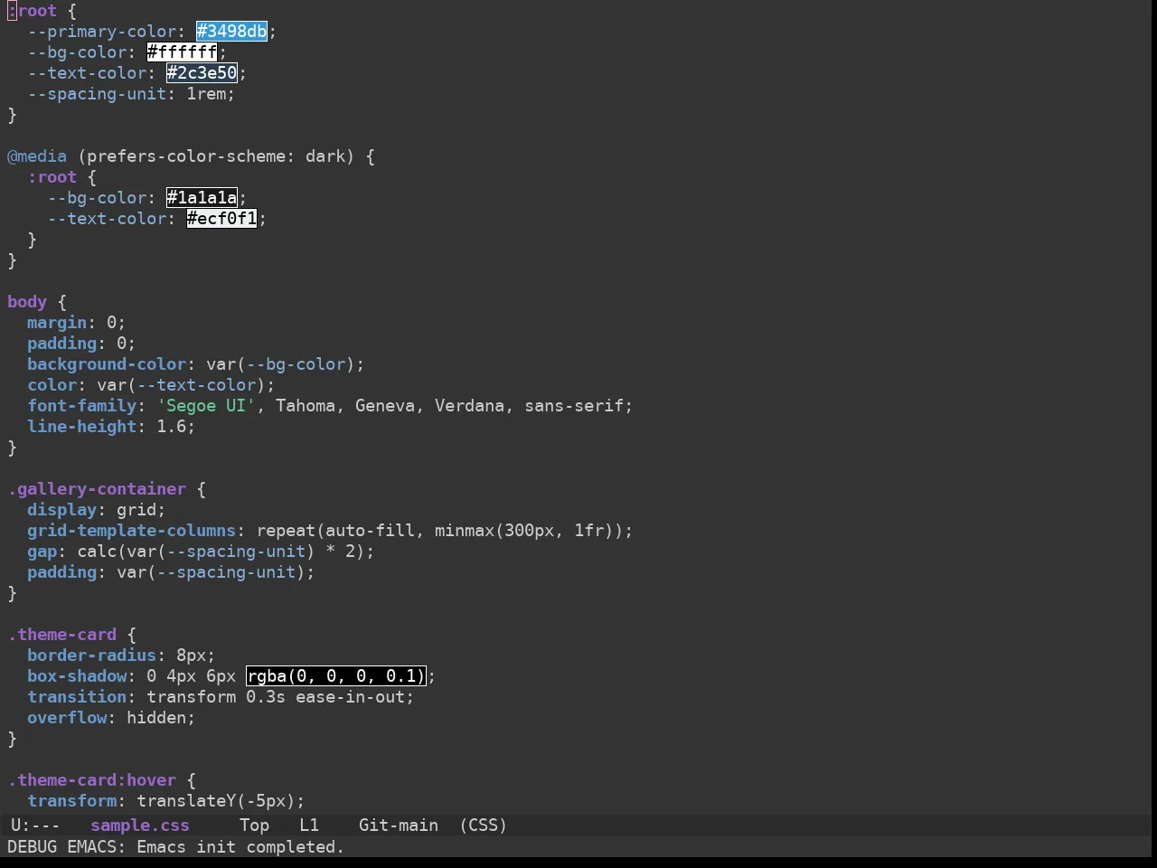Click Git-main indicator in mode line

pos(399,826)
